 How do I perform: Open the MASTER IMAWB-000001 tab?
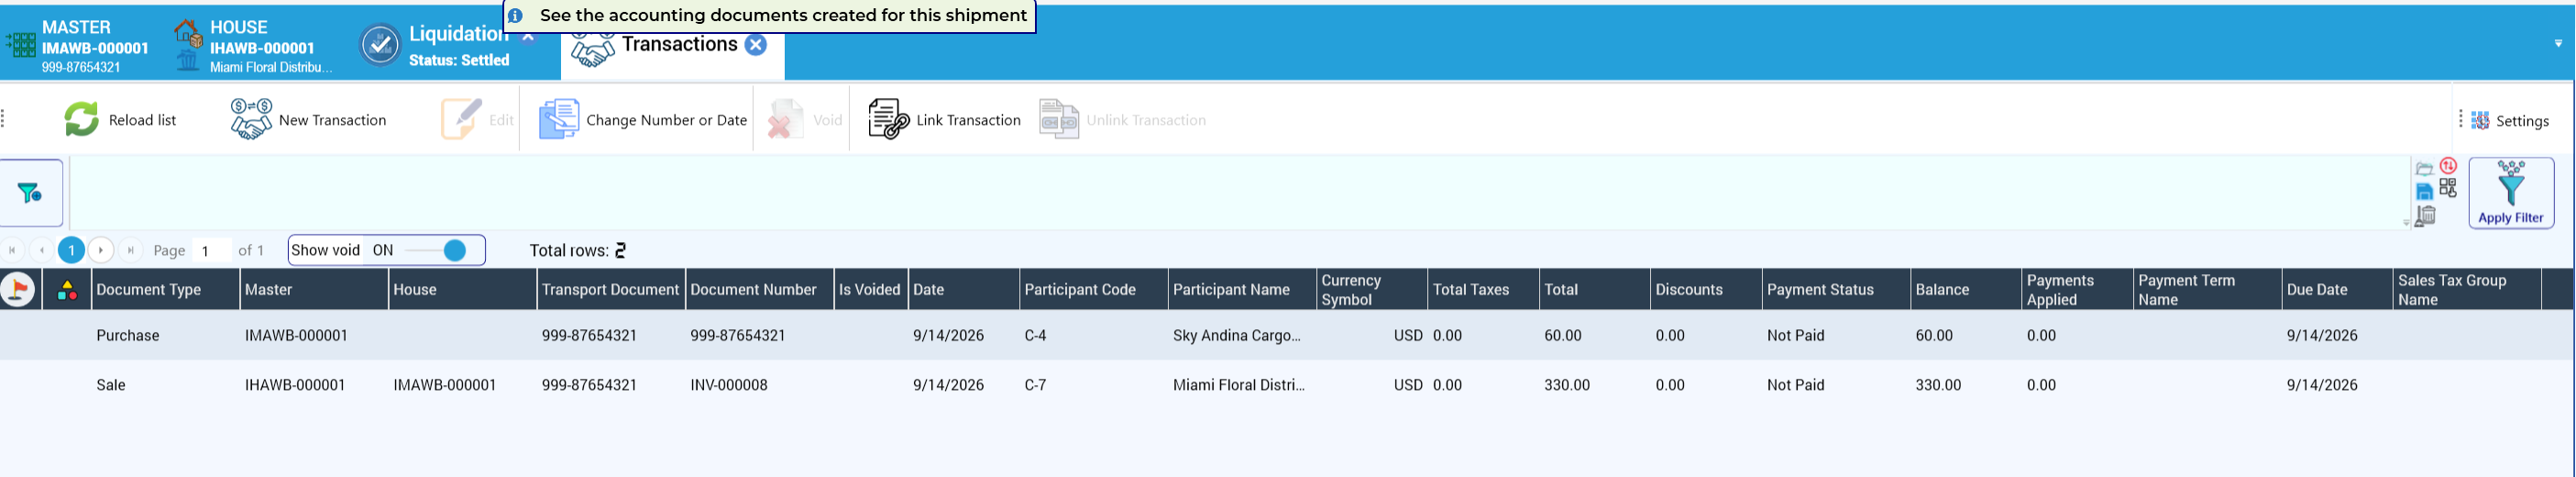pyautogui.click(x=80, y=46)
